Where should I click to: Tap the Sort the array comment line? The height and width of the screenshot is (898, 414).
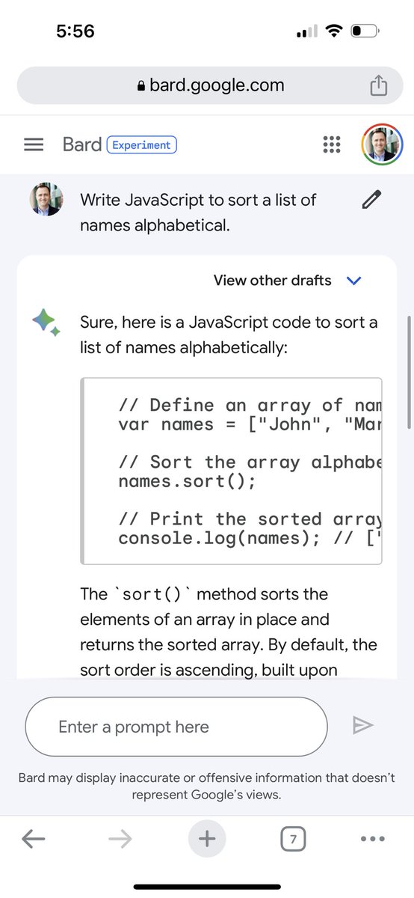click(x=250, y=462)
